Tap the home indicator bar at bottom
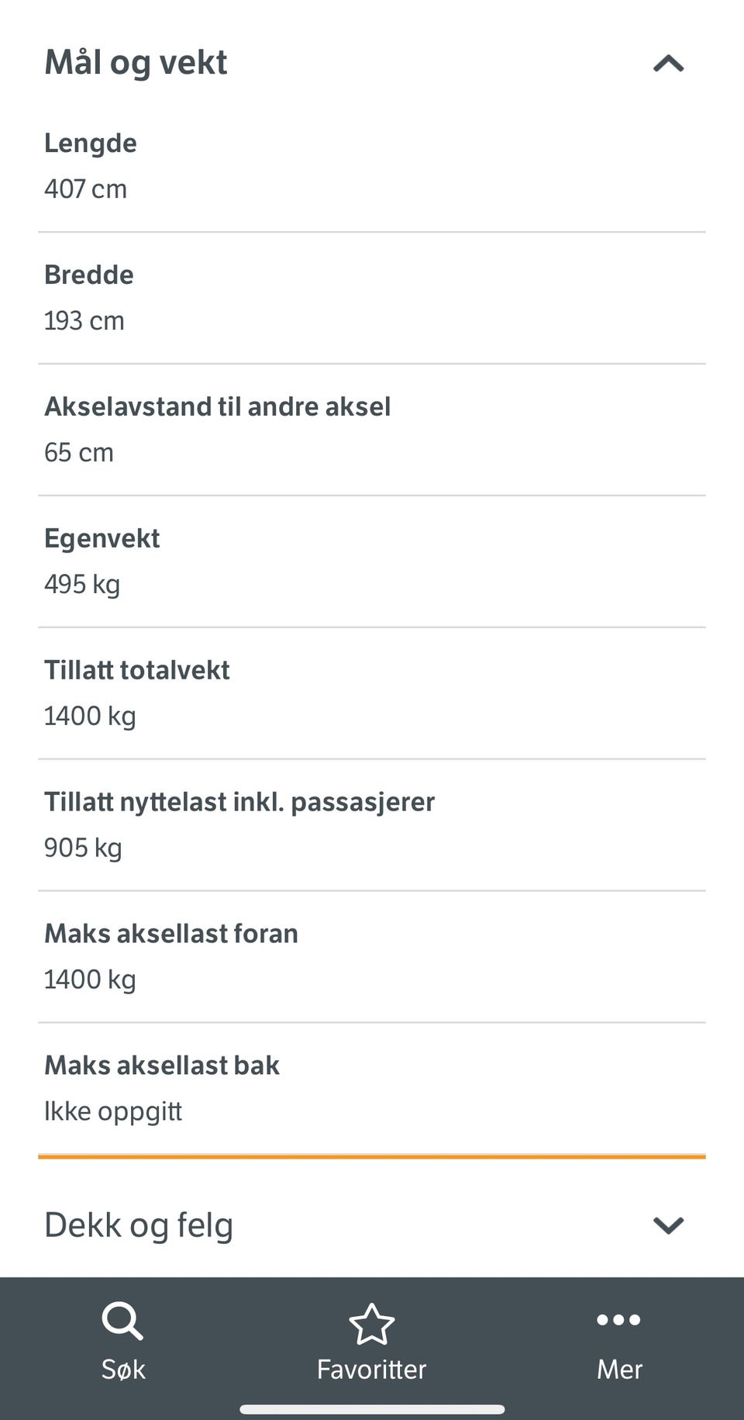Viewport: 744px width, 1420px height. click(372, 1409)
